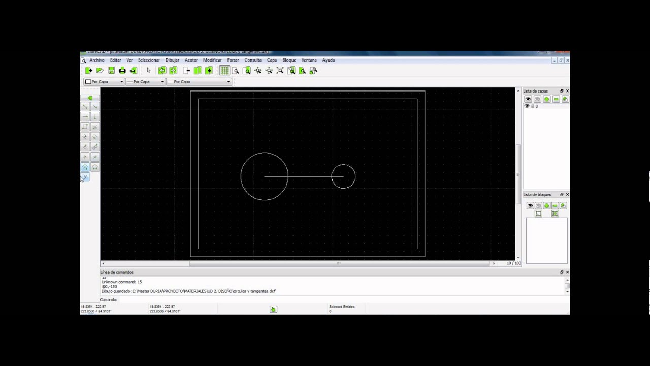The width and height of the screenshot is (650, 366).
Task: Open a file with the folder icon
Action: [x=100, y=71]
